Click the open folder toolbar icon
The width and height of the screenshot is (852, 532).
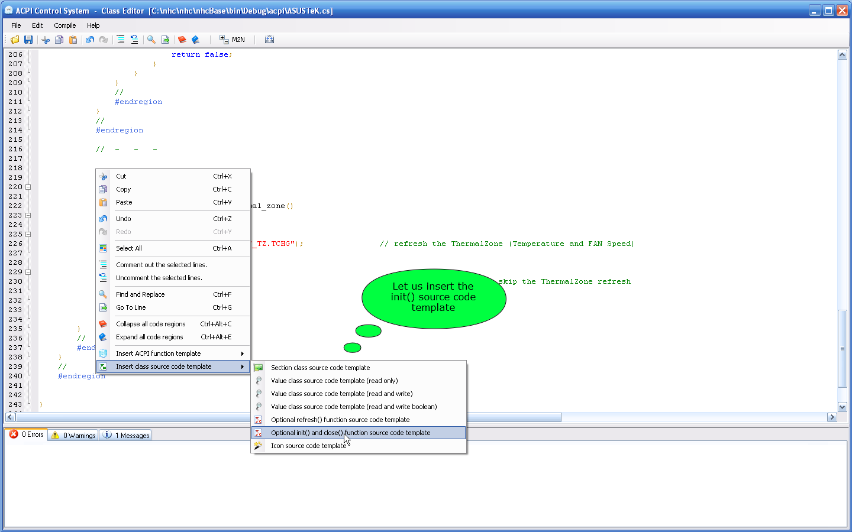pos(15,40)
